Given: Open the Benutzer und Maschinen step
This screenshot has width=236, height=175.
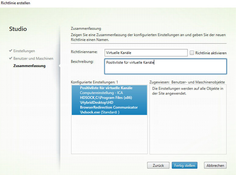Looking at the screenshot, I should pyautogui.click(x=33, y=58).
